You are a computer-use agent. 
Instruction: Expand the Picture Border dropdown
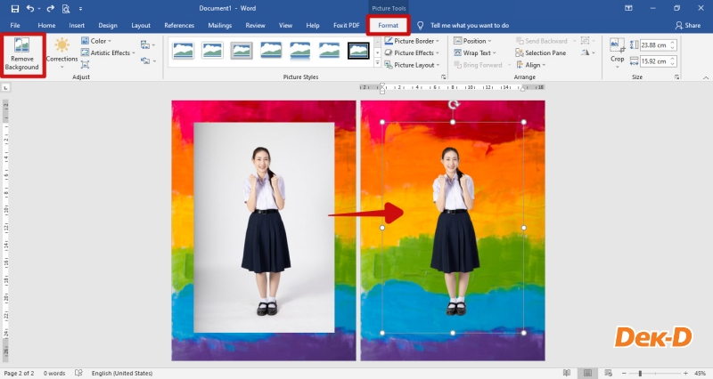(x=414, y=41)
